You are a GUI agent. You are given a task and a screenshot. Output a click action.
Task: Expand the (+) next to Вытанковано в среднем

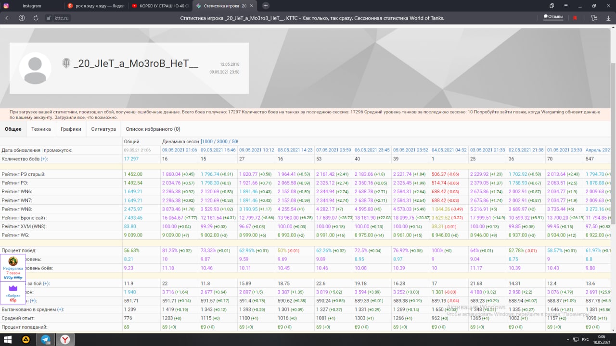tap(60, 309)
